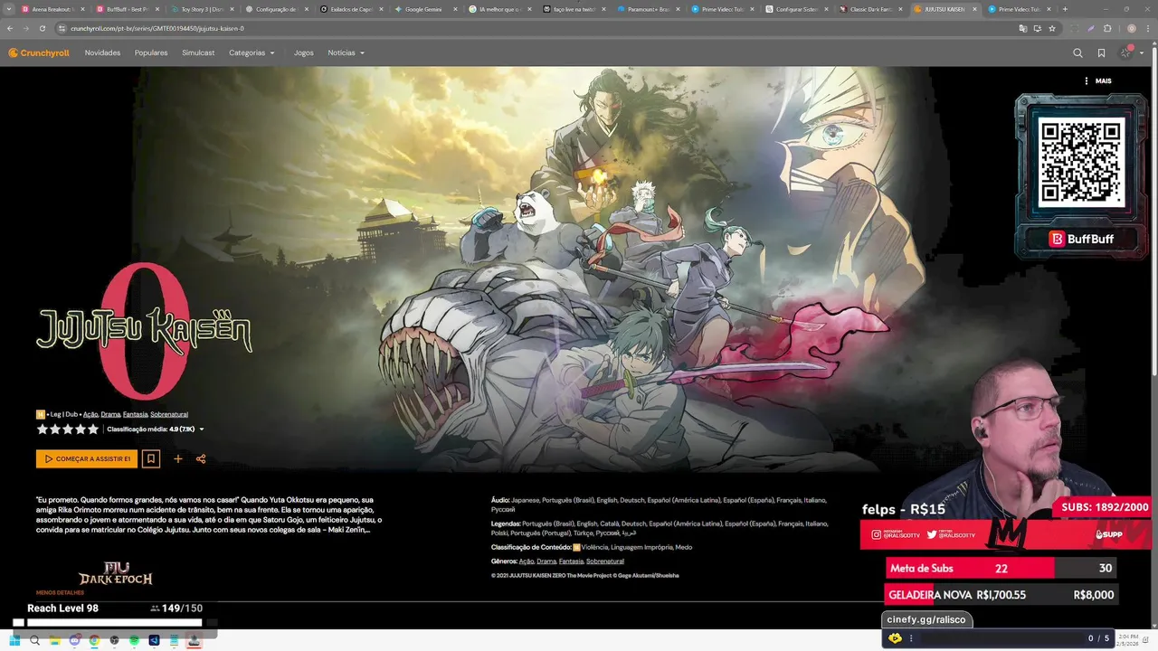The image size is (1158, 651).
Task: Click the Fantasia genre link under the title
Action: pos(135,414)
